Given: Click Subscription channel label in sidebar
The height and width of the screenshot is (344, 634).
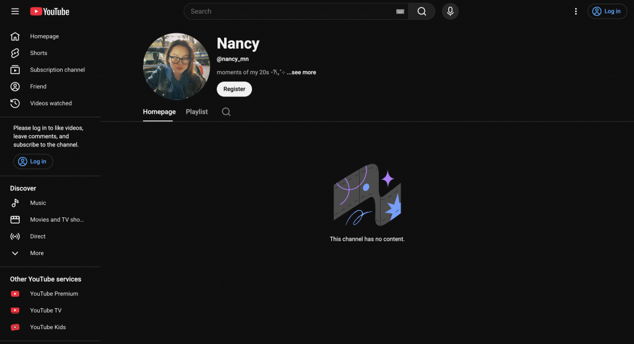Looking at the screenshot, I should pyautogui.click(x=58, y=70).
